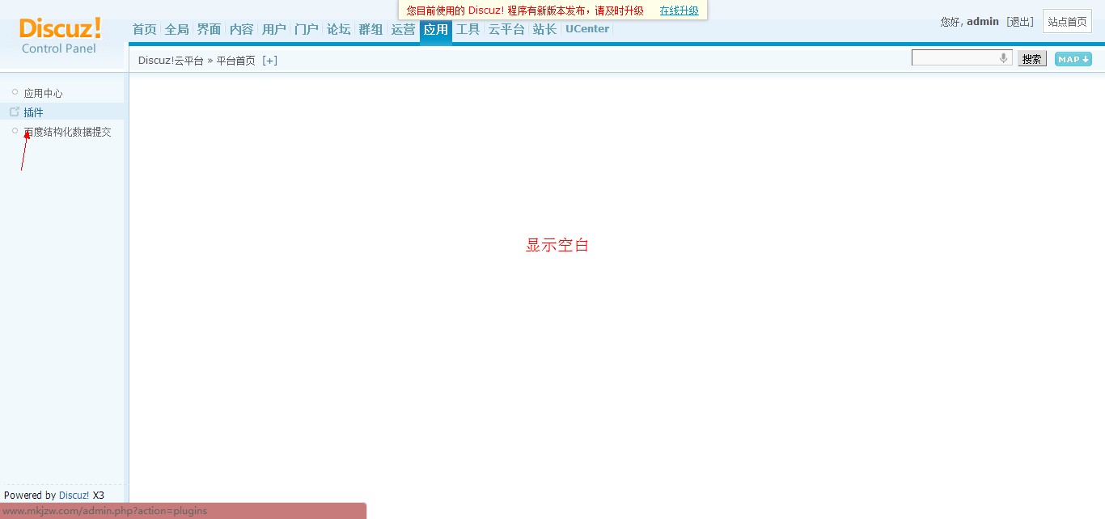Viewport: 1105px width, 519px height.
Task: Click the down-arrow on the MAP button
Action: (1085, 59)
